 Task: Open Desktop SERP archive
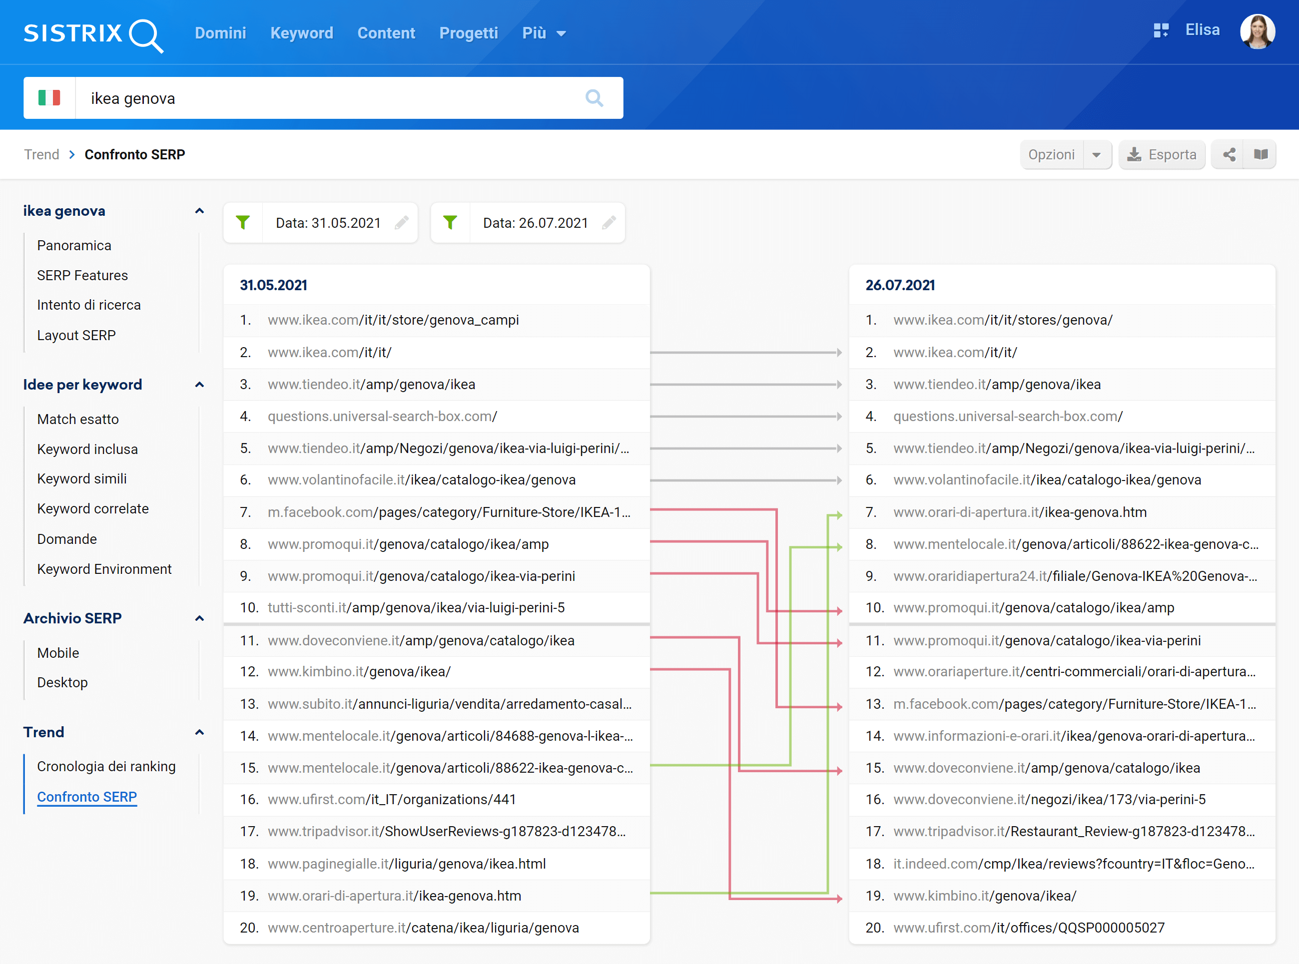(62, 683)
